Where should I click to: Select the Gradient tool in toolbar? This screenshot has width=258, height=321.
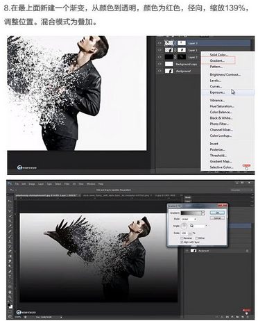[10, 256]
